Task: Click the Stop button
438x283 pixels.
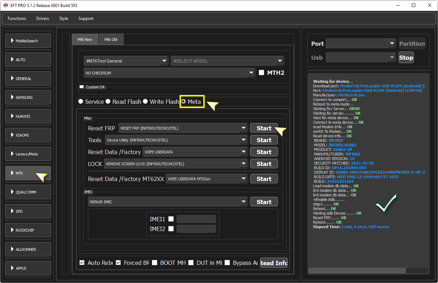Action: (406, 58)
